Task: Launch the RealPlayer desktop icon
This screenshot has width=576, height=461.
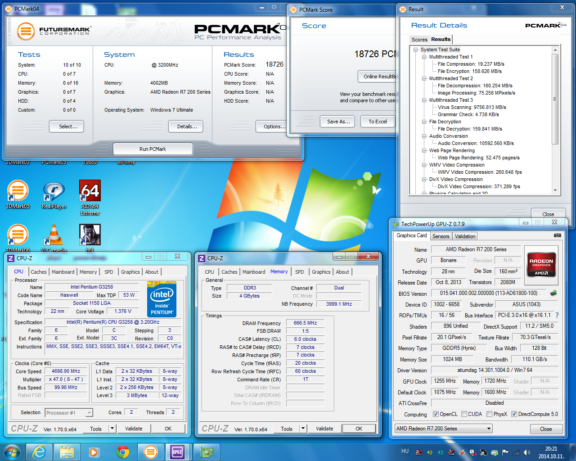Action: 54,194
